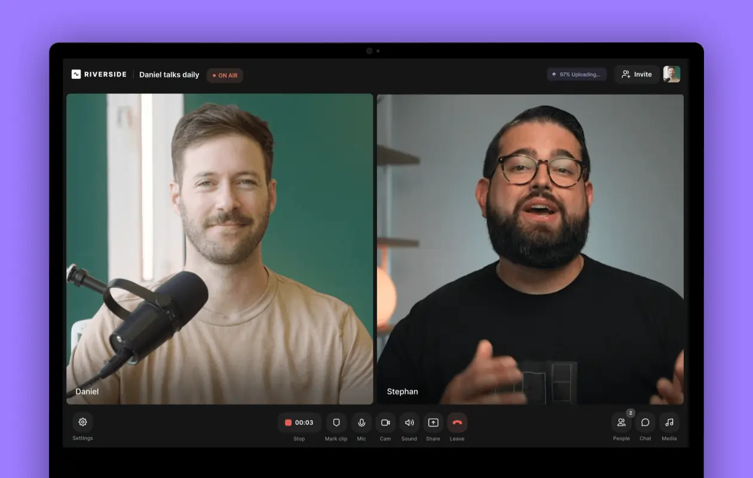Viewport: 753px width, 478px height.
Task: Check the 97% Uploading progress indicator
Action: pyautogui.click(x=576, y=74)
